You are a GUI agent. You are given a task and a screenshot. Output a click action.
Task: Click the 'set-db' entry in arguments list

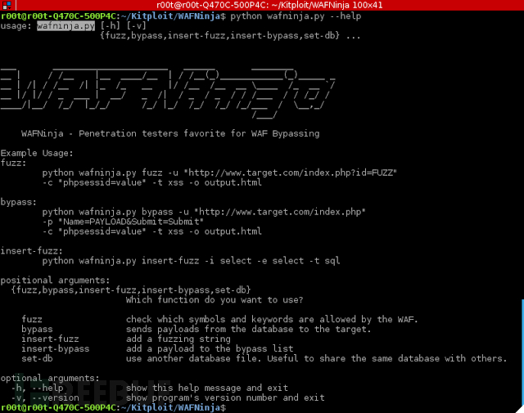[x=37, y=358]
